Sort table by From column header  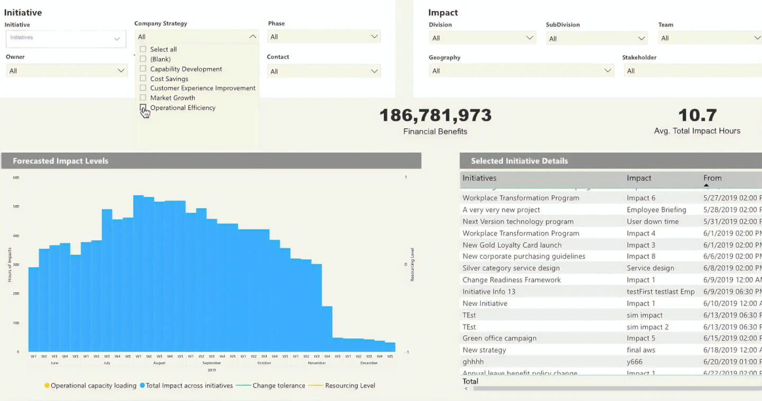point(712,178)
